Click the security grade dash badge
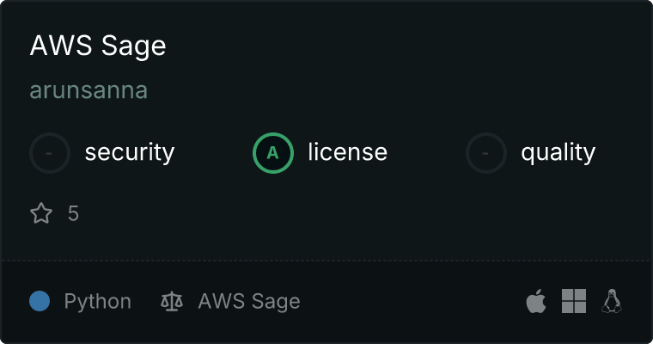This screenshot has height=344, width=653. pos(50,153)
